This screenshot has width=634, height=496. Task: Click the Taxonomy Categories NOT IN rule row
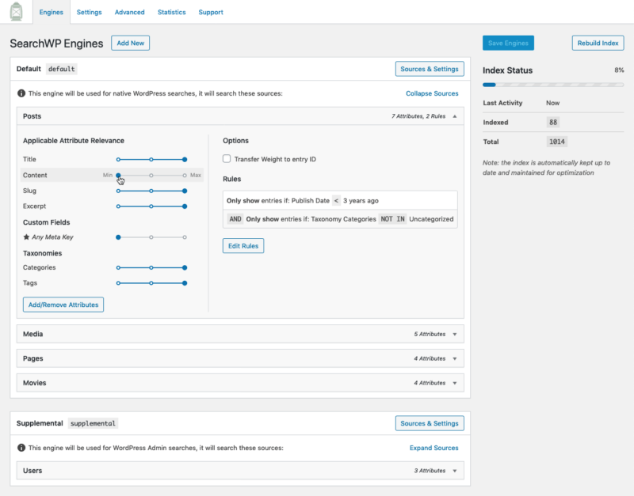pos(340,219)
